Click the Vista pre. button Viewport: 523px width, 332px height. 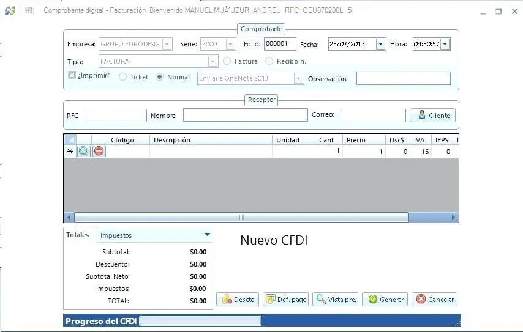[x=335, y=300]
